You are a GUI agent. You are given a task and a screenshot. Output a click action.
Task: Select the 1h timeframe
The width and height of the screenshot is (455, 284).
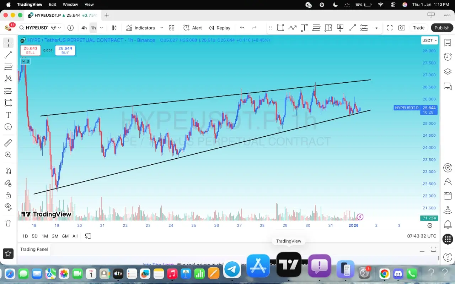pyautogui.click(x=93, y=28)
